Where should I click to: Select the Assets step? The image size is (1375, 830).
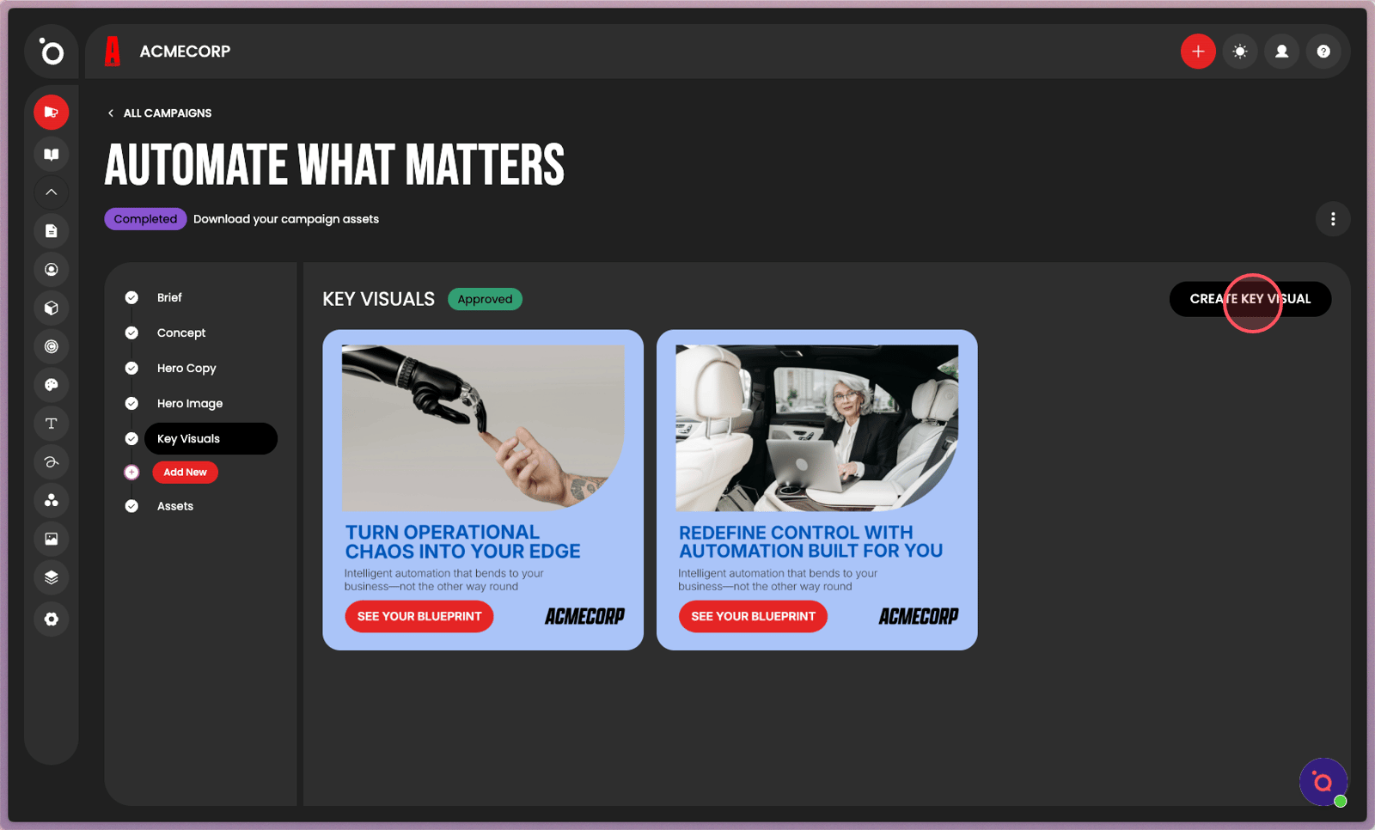(x=175, y=506)
